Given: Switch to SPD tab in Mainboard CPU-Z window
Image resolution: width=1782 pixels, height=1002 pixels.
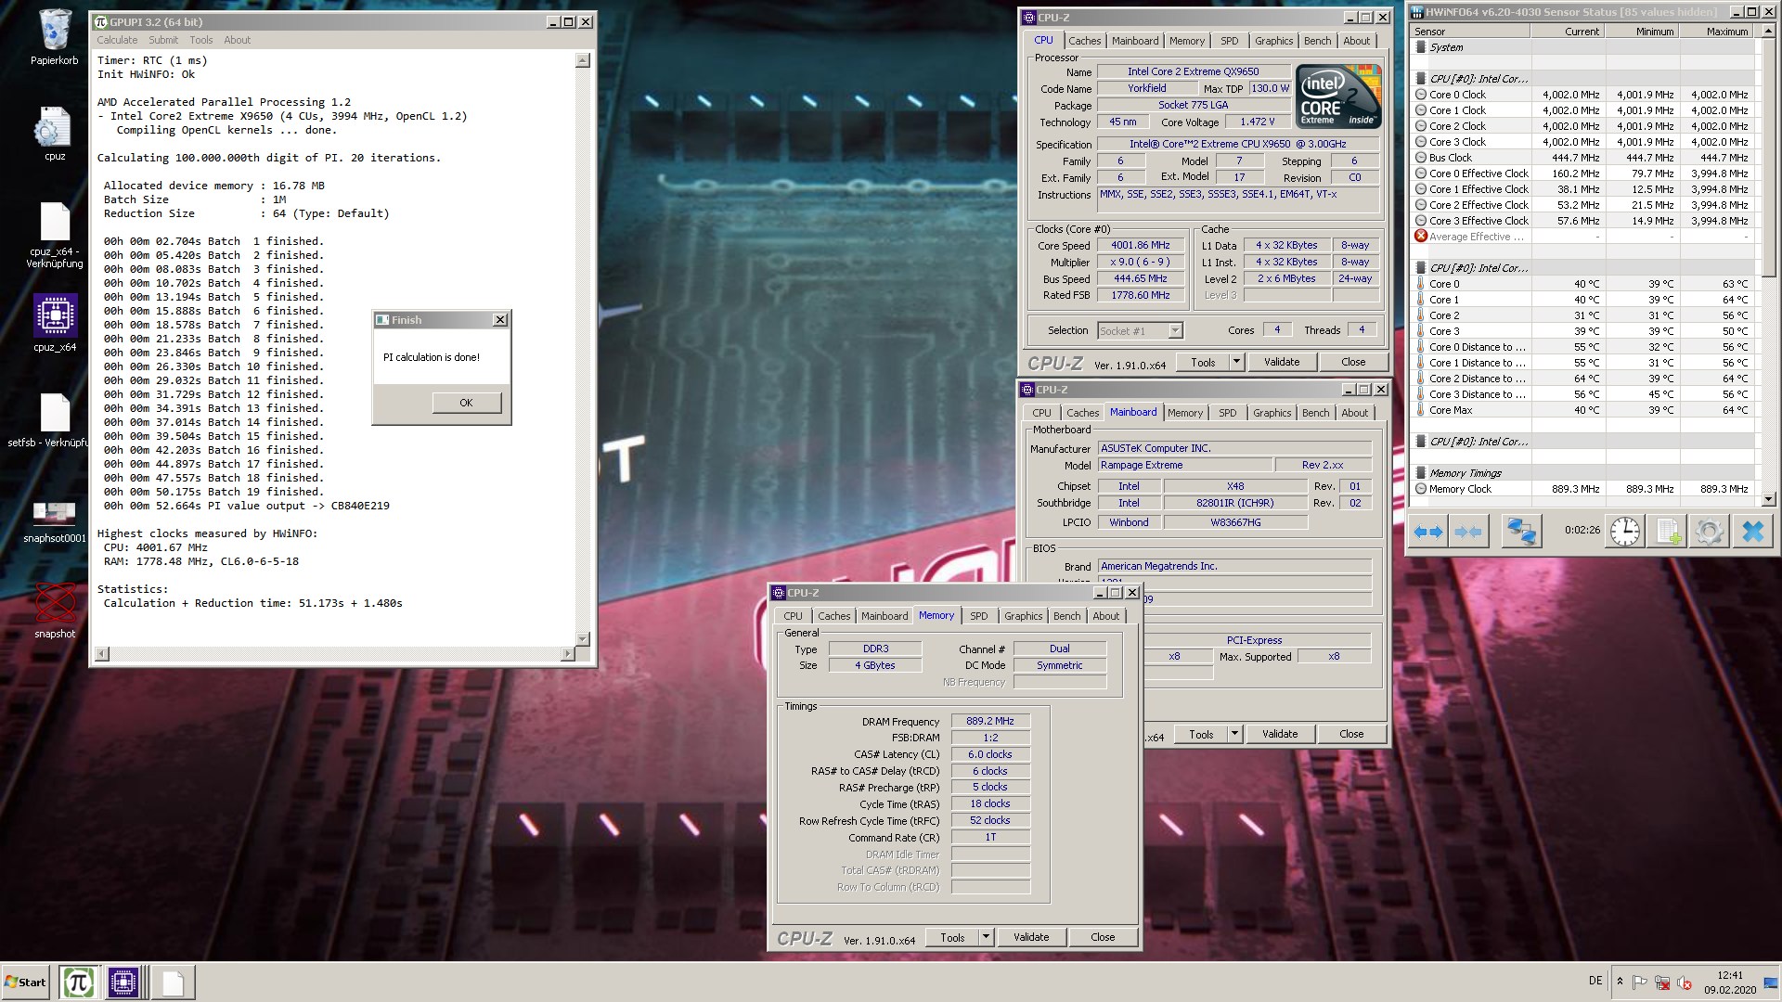Looking at the screenshot, I should [1227, 413].
